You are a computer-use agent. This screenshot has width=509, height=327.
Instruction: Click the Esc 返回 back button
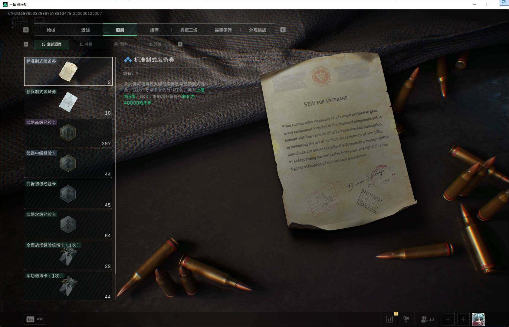coord(35,319)
